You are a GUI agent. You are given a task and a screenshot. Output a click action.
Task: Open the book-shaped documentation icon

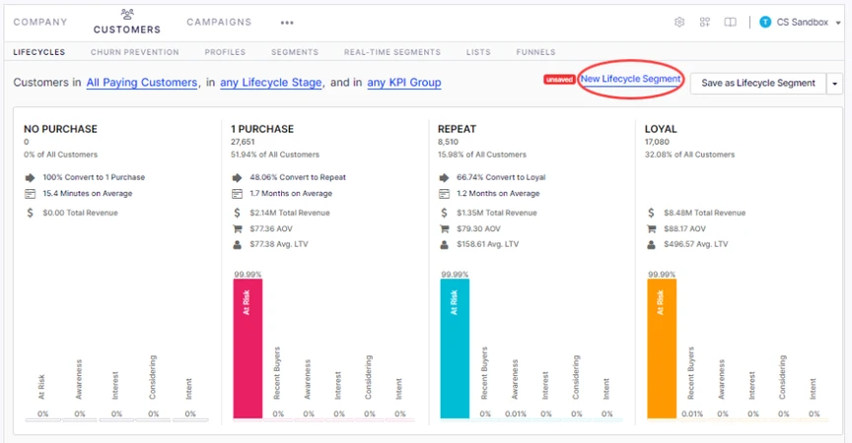coord(731,22)
